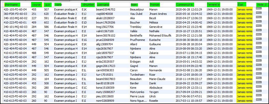The image size is (269, 104).
Task: Select NULL badge in Prud'homme's row
Action: (258, 40)
